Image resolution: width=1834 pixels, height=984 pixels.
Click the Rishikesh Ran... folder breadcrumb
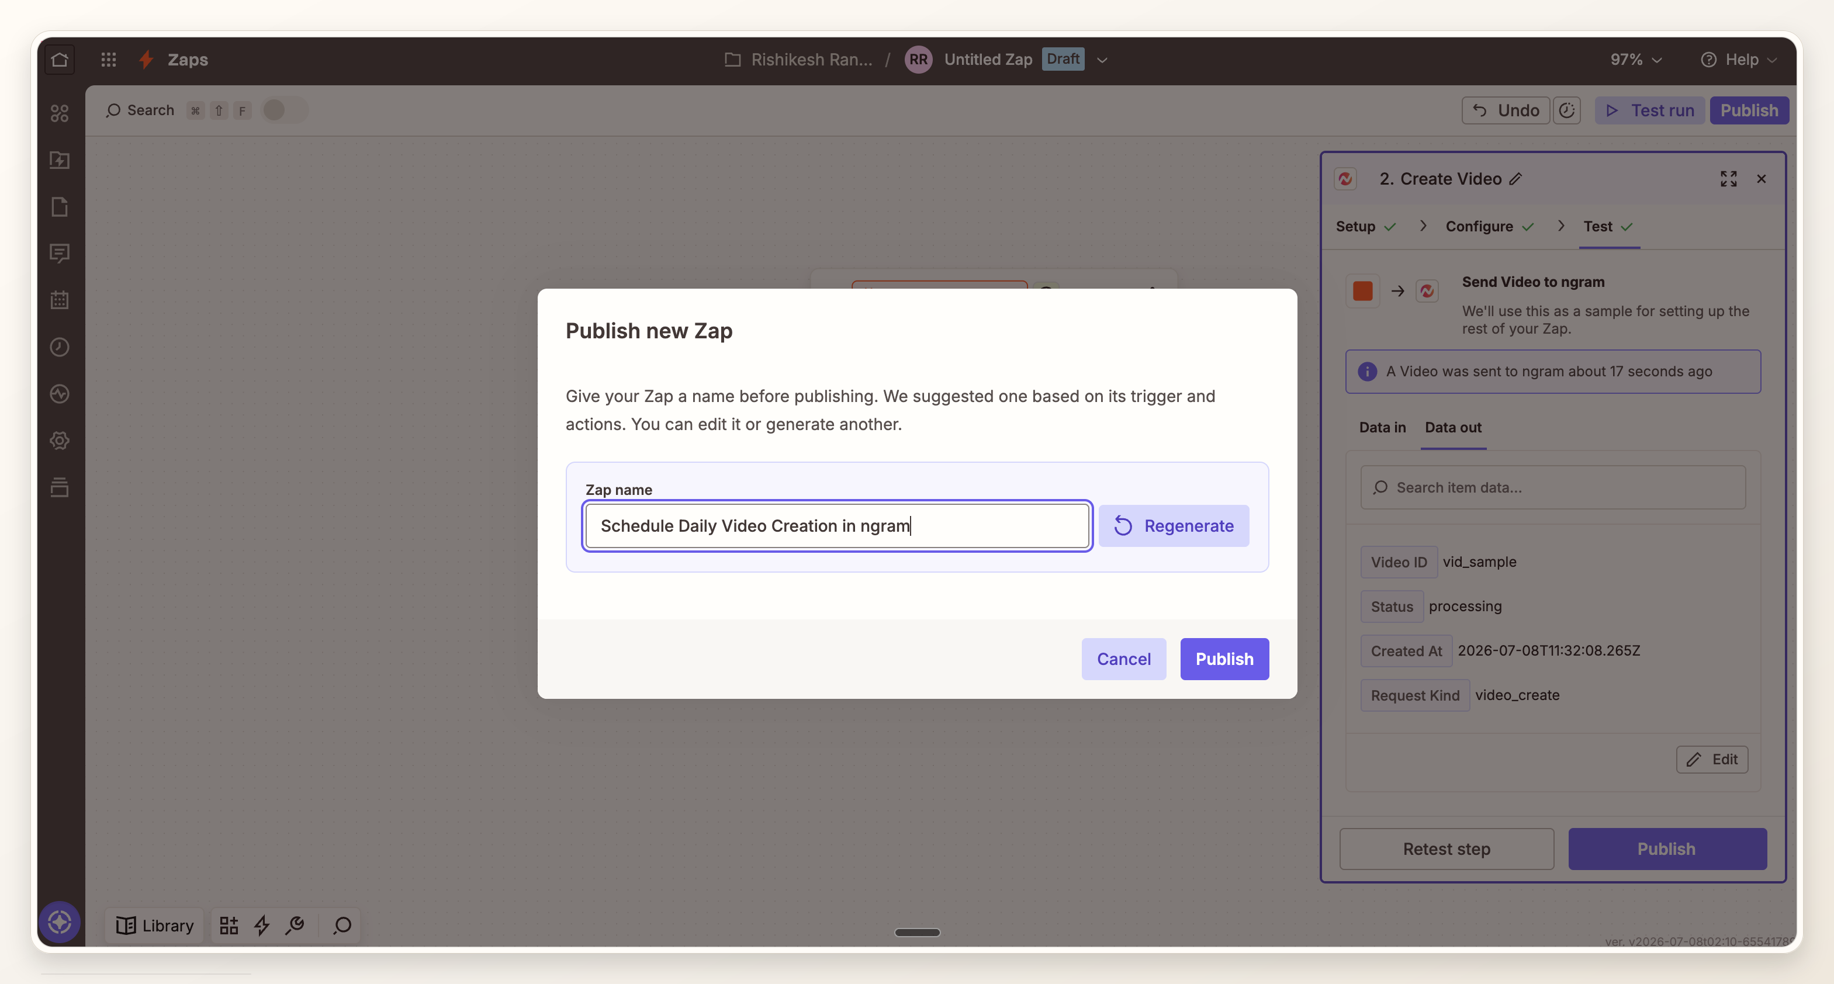tap(811, 59)
